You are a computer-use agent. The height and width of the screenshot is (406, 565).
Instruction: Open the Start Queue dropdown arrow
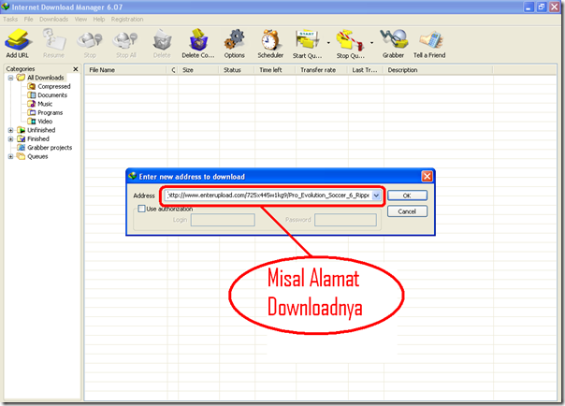point(328,43)
